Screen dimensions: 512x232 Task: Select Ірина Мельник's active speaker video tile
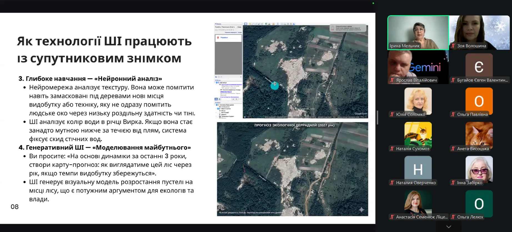(418, 33)
